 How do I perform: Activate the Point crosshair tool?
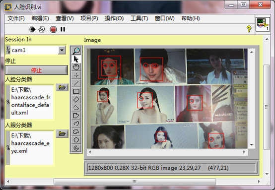[x=76, y=75]
